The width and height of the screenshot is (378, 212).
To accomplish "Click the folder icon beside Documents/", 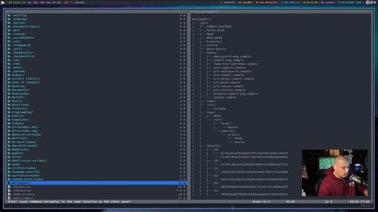I will tap(9, 90).
